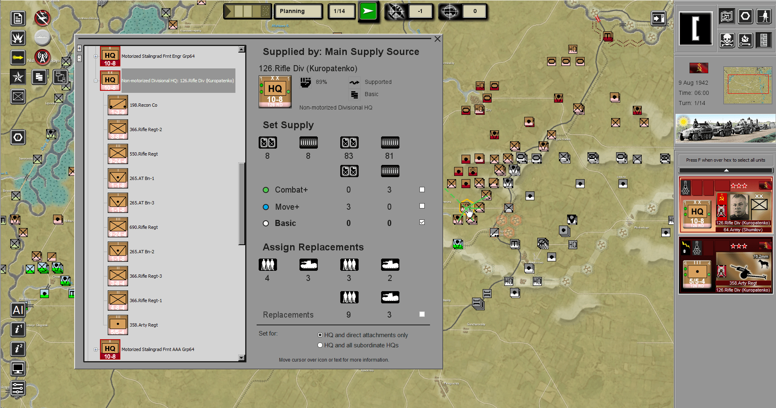Select the yellow arrow movement icon
Screen dimensions: 776x408
pos(18,57)
